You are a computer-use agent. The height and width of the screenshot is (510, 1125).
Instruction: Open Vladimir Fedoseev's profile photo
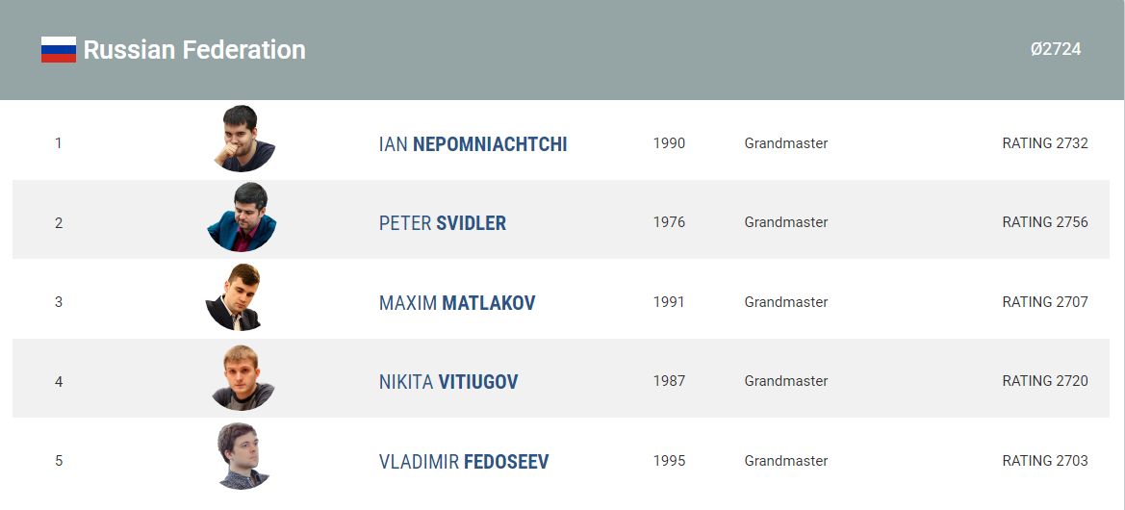coord(243,456)
